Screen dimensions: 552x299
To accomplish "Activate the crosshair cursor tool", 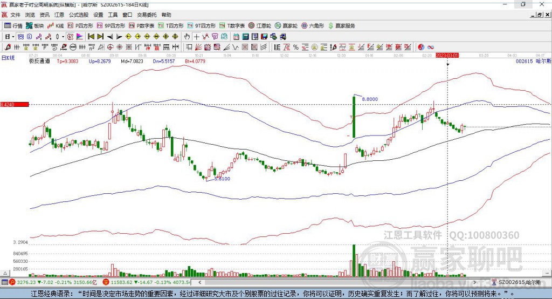I will 196,37.
